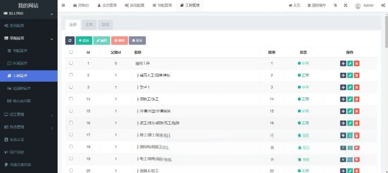The image size is (388, 173).
Task: Show only 禁用 records via the filter tab
Action: point(105,25)
